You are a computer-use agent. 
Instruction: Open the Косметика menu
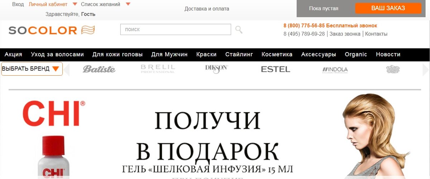[x=277, y=54]
